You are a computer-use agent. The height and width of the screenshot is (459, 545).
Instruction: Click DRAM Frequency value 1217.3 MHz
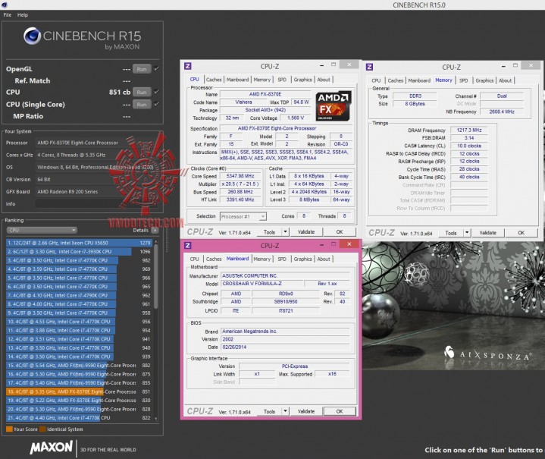point(469,130)
